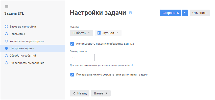The height and width of the screenshot is (100, 215).
Task: Uncheck Показывать окно с результатами checkbox
Action: coord(72,75)
